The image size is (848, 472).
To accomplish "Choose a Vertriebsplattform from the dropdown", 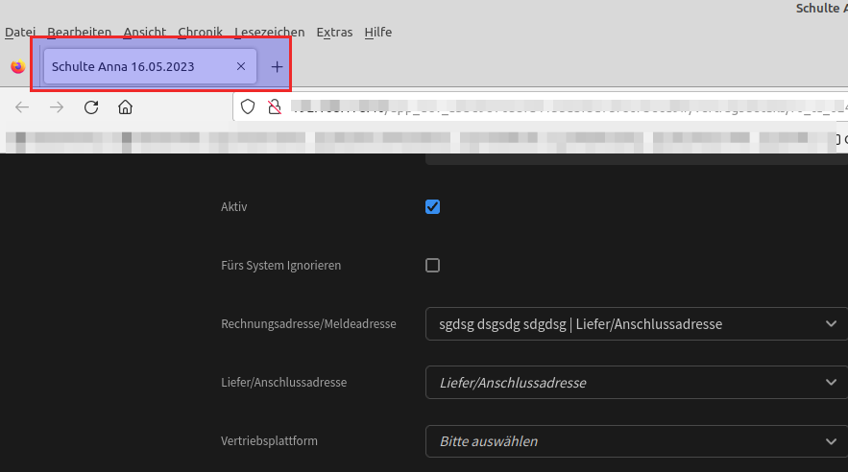I will click(x=636, y=441).
